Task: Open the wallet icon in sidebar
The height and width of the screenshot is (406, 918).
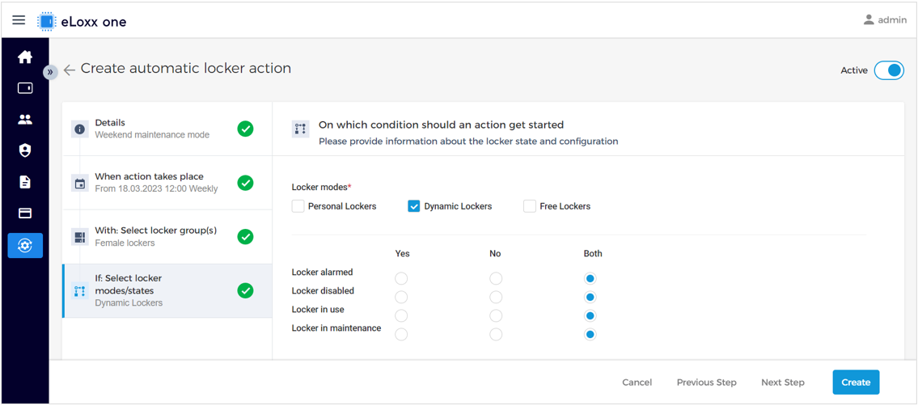Action: click(x=24, y=88)
